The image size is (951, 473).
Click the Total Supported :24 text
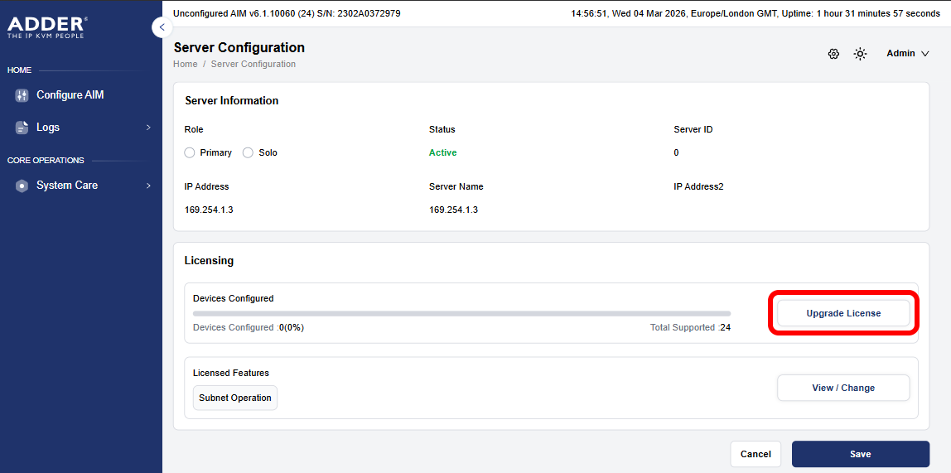(x=690, y=327)
